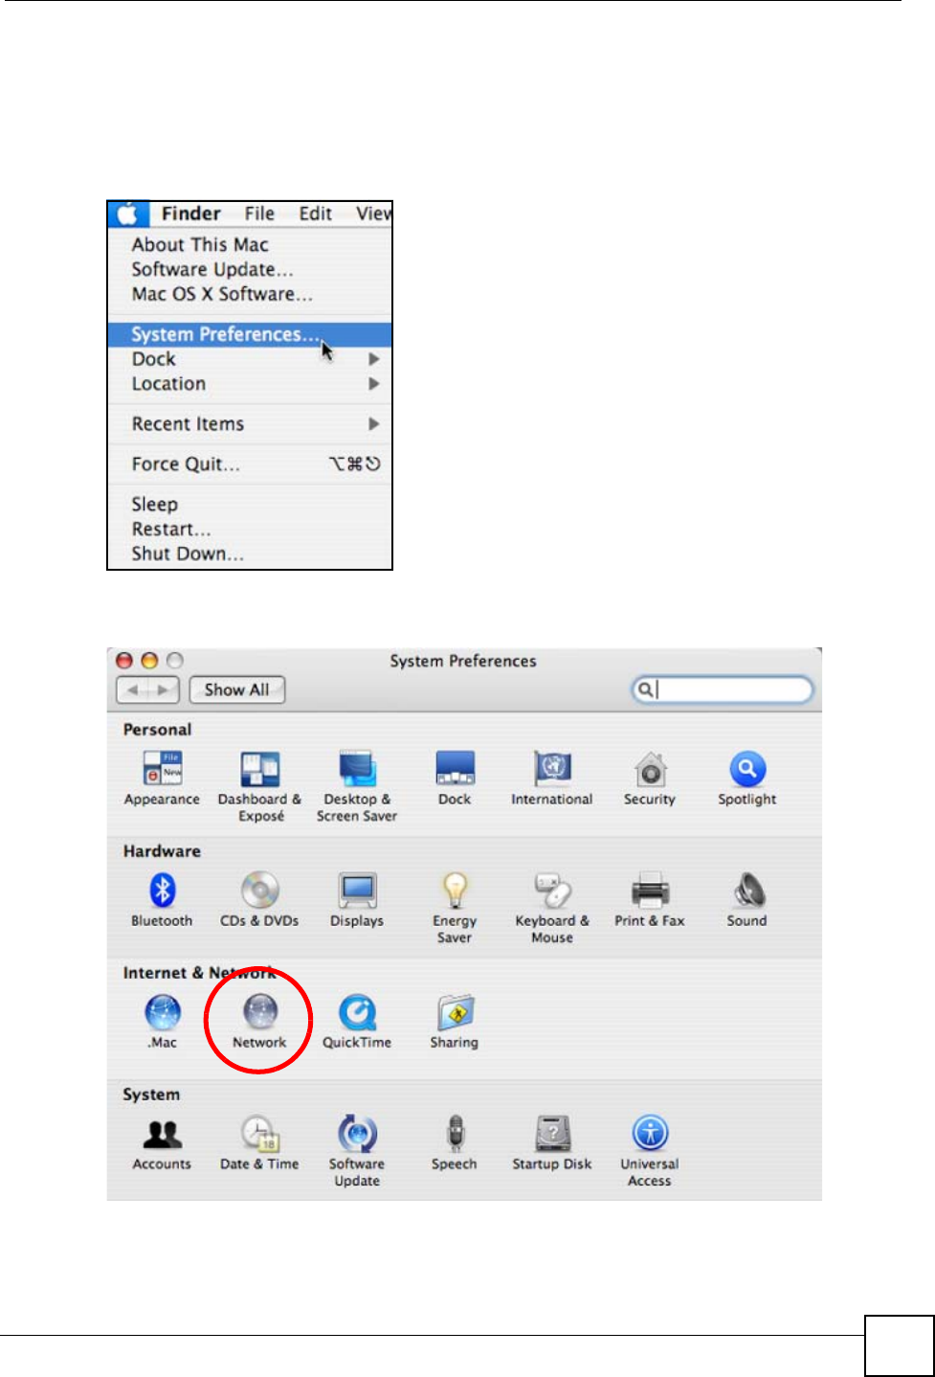Open the Edit menu
The image size is (935, 1377).
pyautogui.click(x=316, y=214)
